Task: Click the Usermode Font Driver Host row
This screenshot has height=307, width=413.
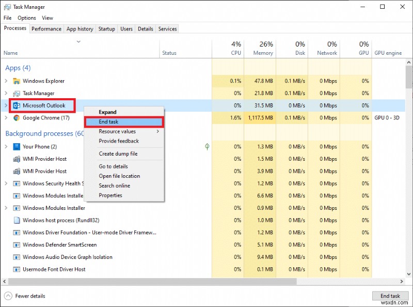Action: [x=54, y=269]
